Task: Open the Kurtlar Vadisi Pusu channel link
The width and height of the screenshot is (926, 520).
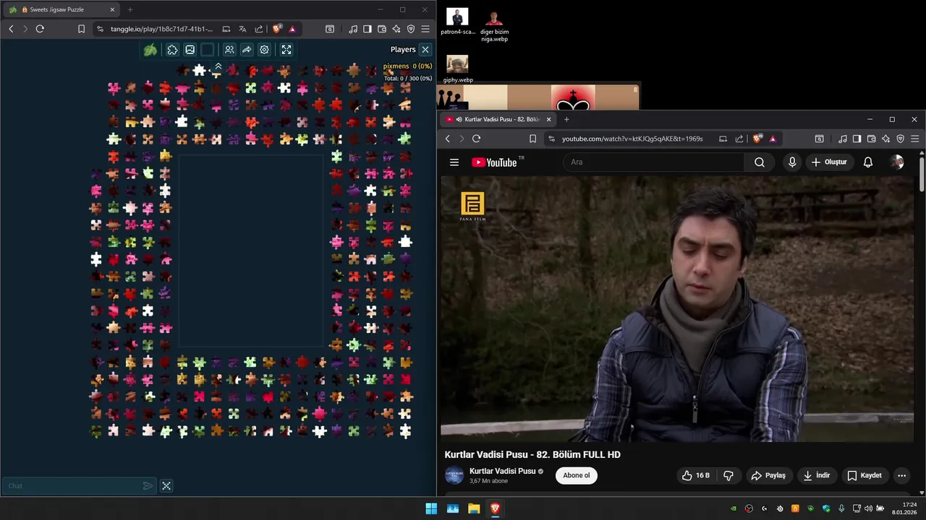Action: [x=502, y=471]
